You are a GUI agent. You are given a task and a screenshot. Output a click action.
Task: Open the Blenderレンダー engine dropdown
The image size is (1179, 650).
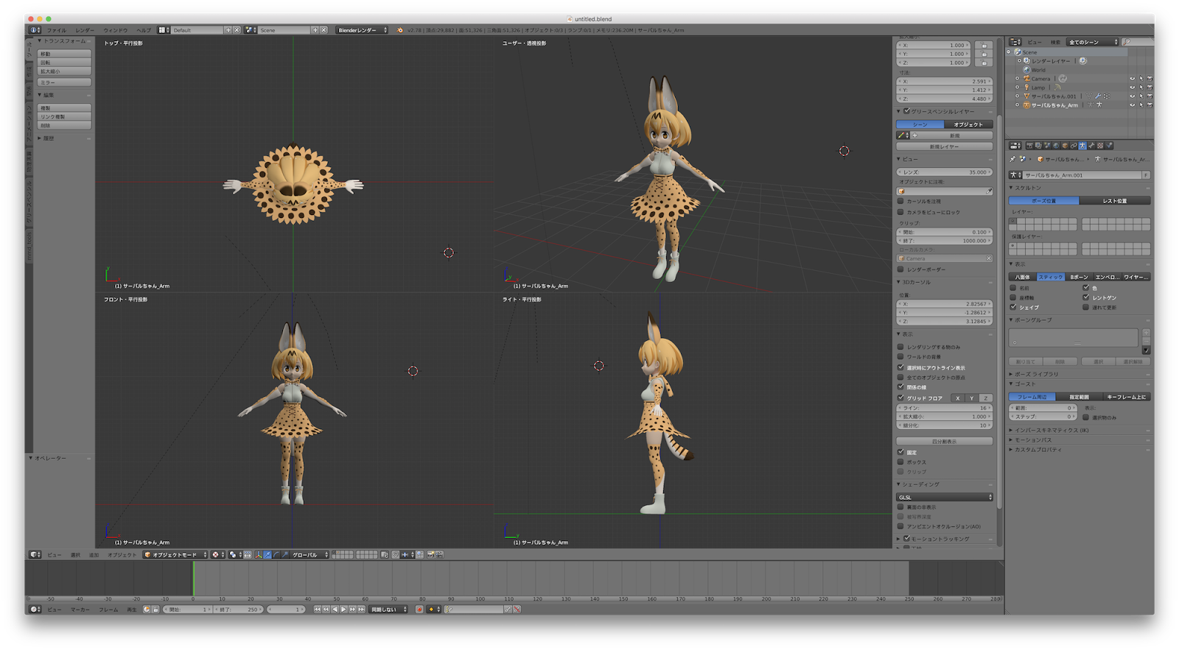click(362, 30)
